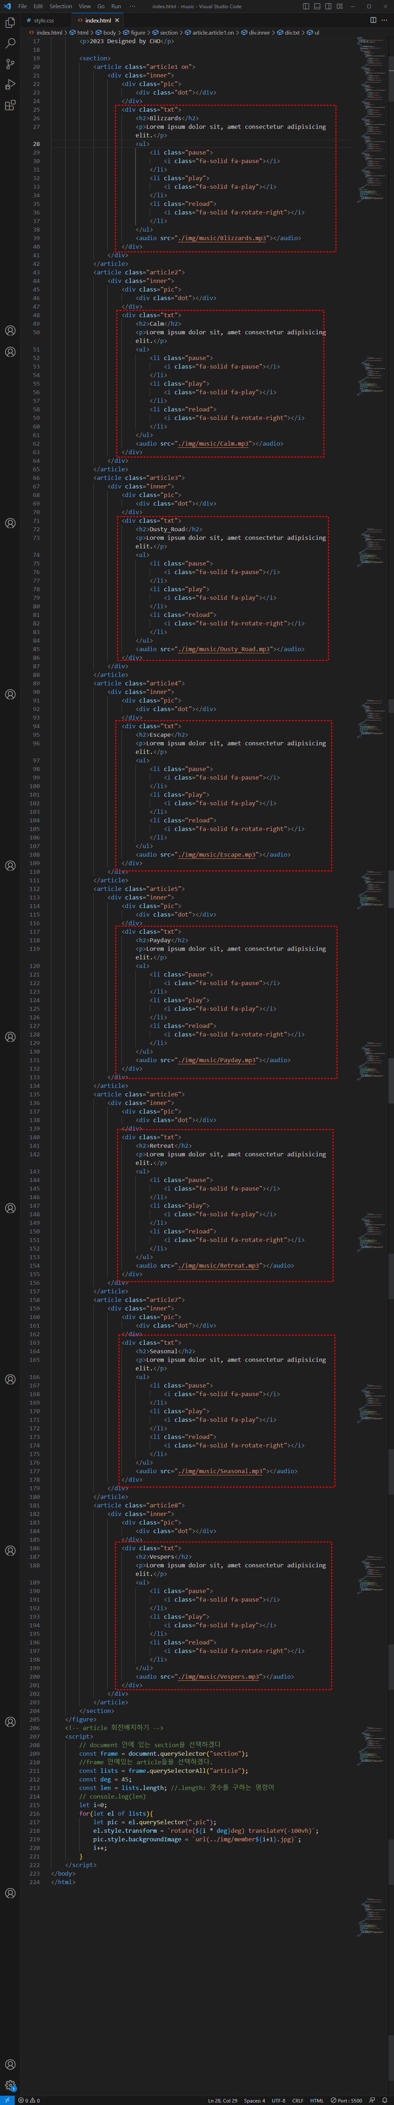Change end of line sequence CRLF
Image resolution: width=394 pixels, height=2105 pixels.
click(298, 2100)
